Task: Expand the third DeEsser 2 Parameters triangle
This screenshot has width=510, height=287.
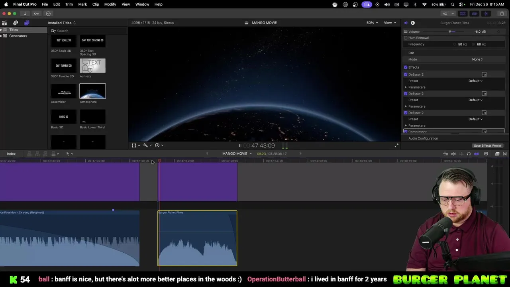Action: coord(406,126)
